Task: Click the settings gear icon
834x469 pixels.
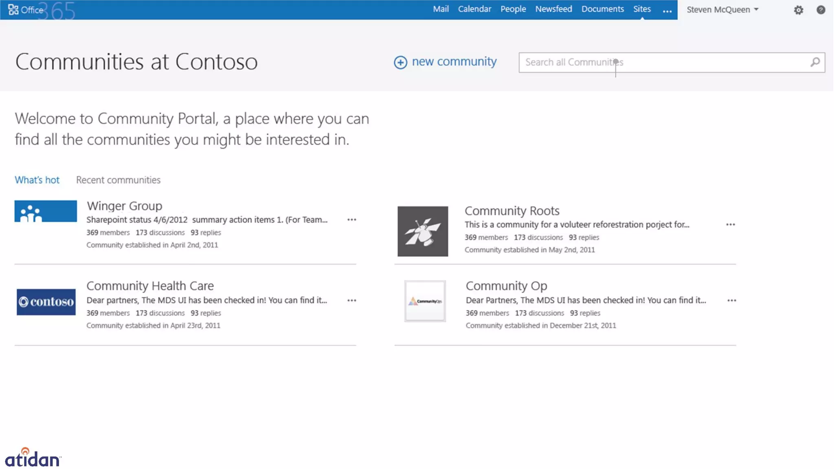Action: coord(798,10)
